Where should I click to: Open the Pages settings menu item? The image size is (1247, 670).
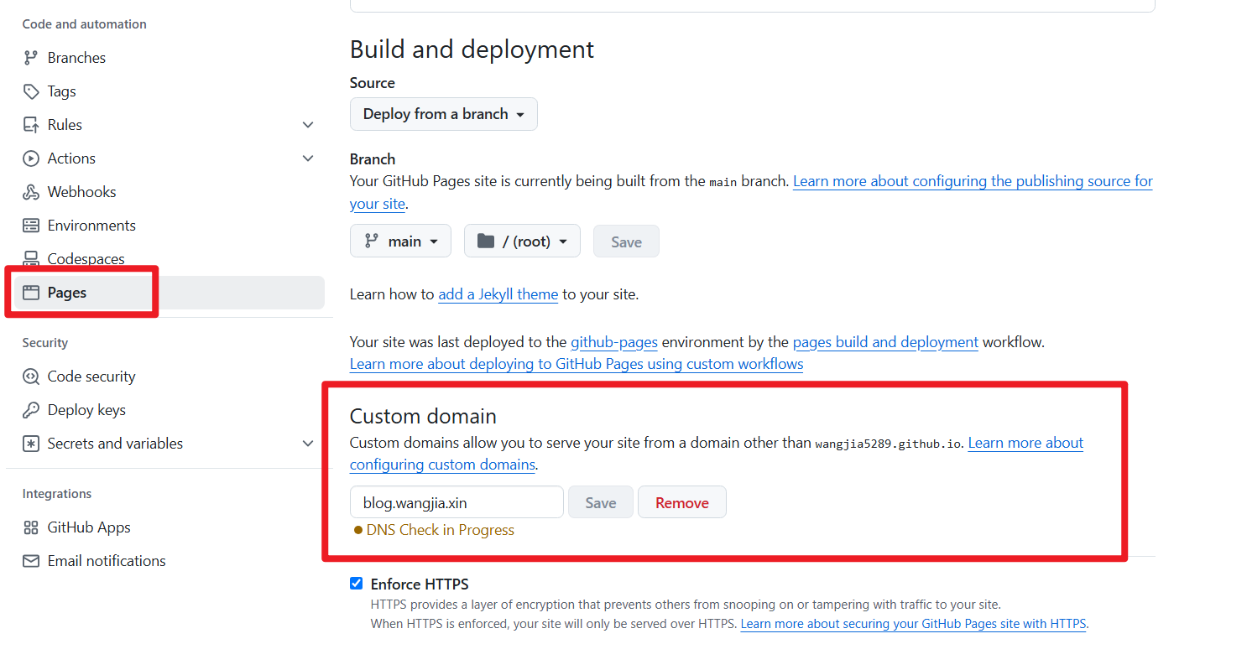67,293
